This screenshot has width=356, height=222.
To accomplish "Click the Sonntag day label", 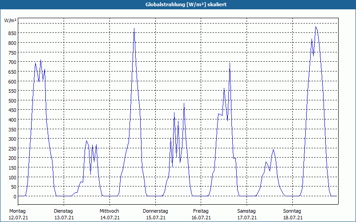I will pos(292,211).
